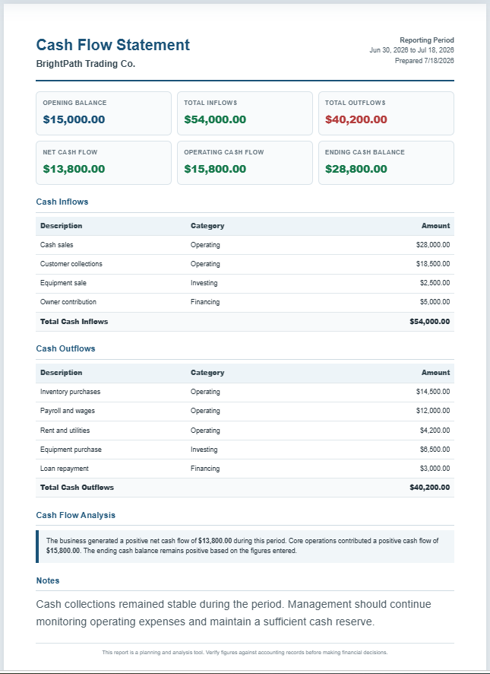
Task: Select the $28,000.00 cash sales amount
Action: [x=433, y=245]
